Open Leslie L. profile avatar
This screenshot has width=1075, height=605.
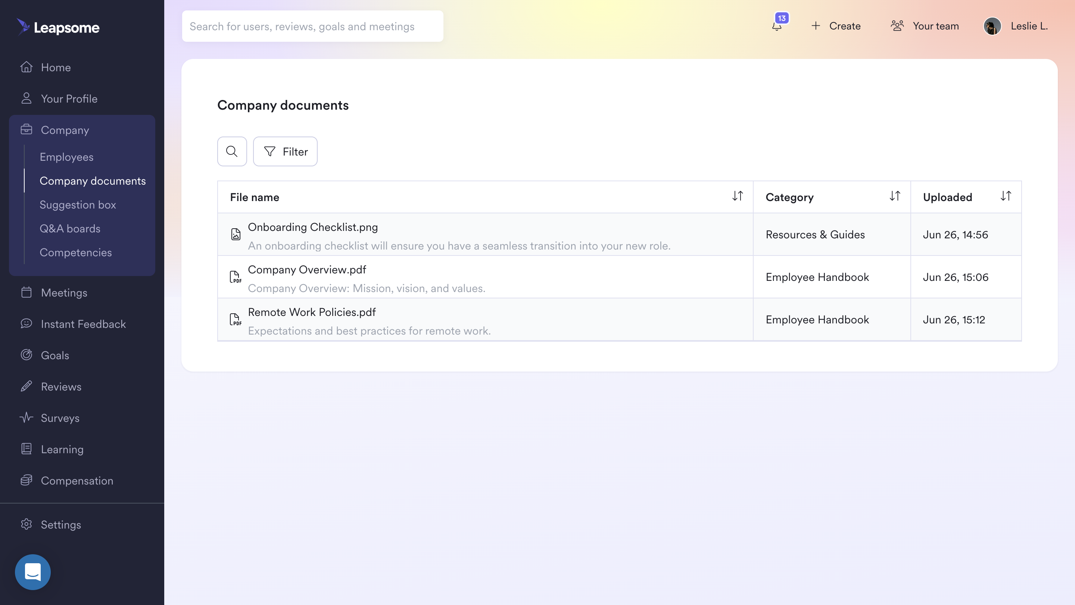click(x=993, y=26)
